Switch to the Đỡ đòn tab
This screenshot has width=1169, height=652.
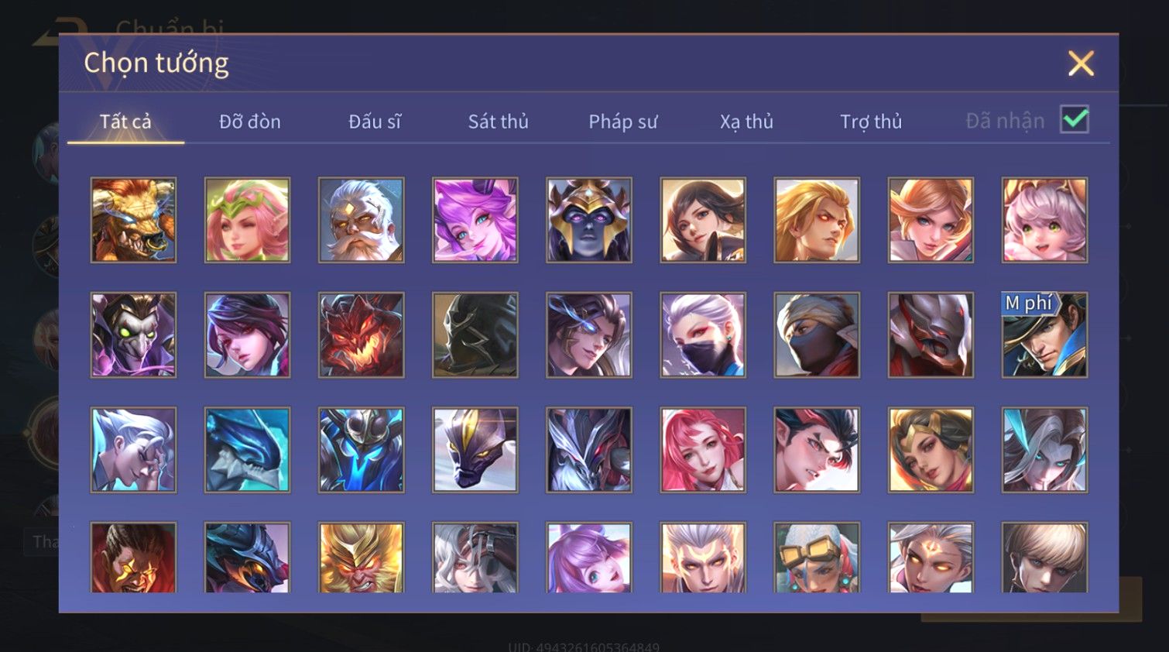pyautogui.click(x=249, y=122)
